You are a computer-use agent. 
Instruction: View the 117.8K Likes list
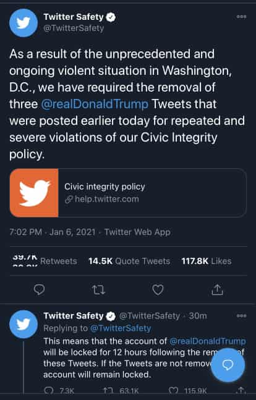(207, 262)
